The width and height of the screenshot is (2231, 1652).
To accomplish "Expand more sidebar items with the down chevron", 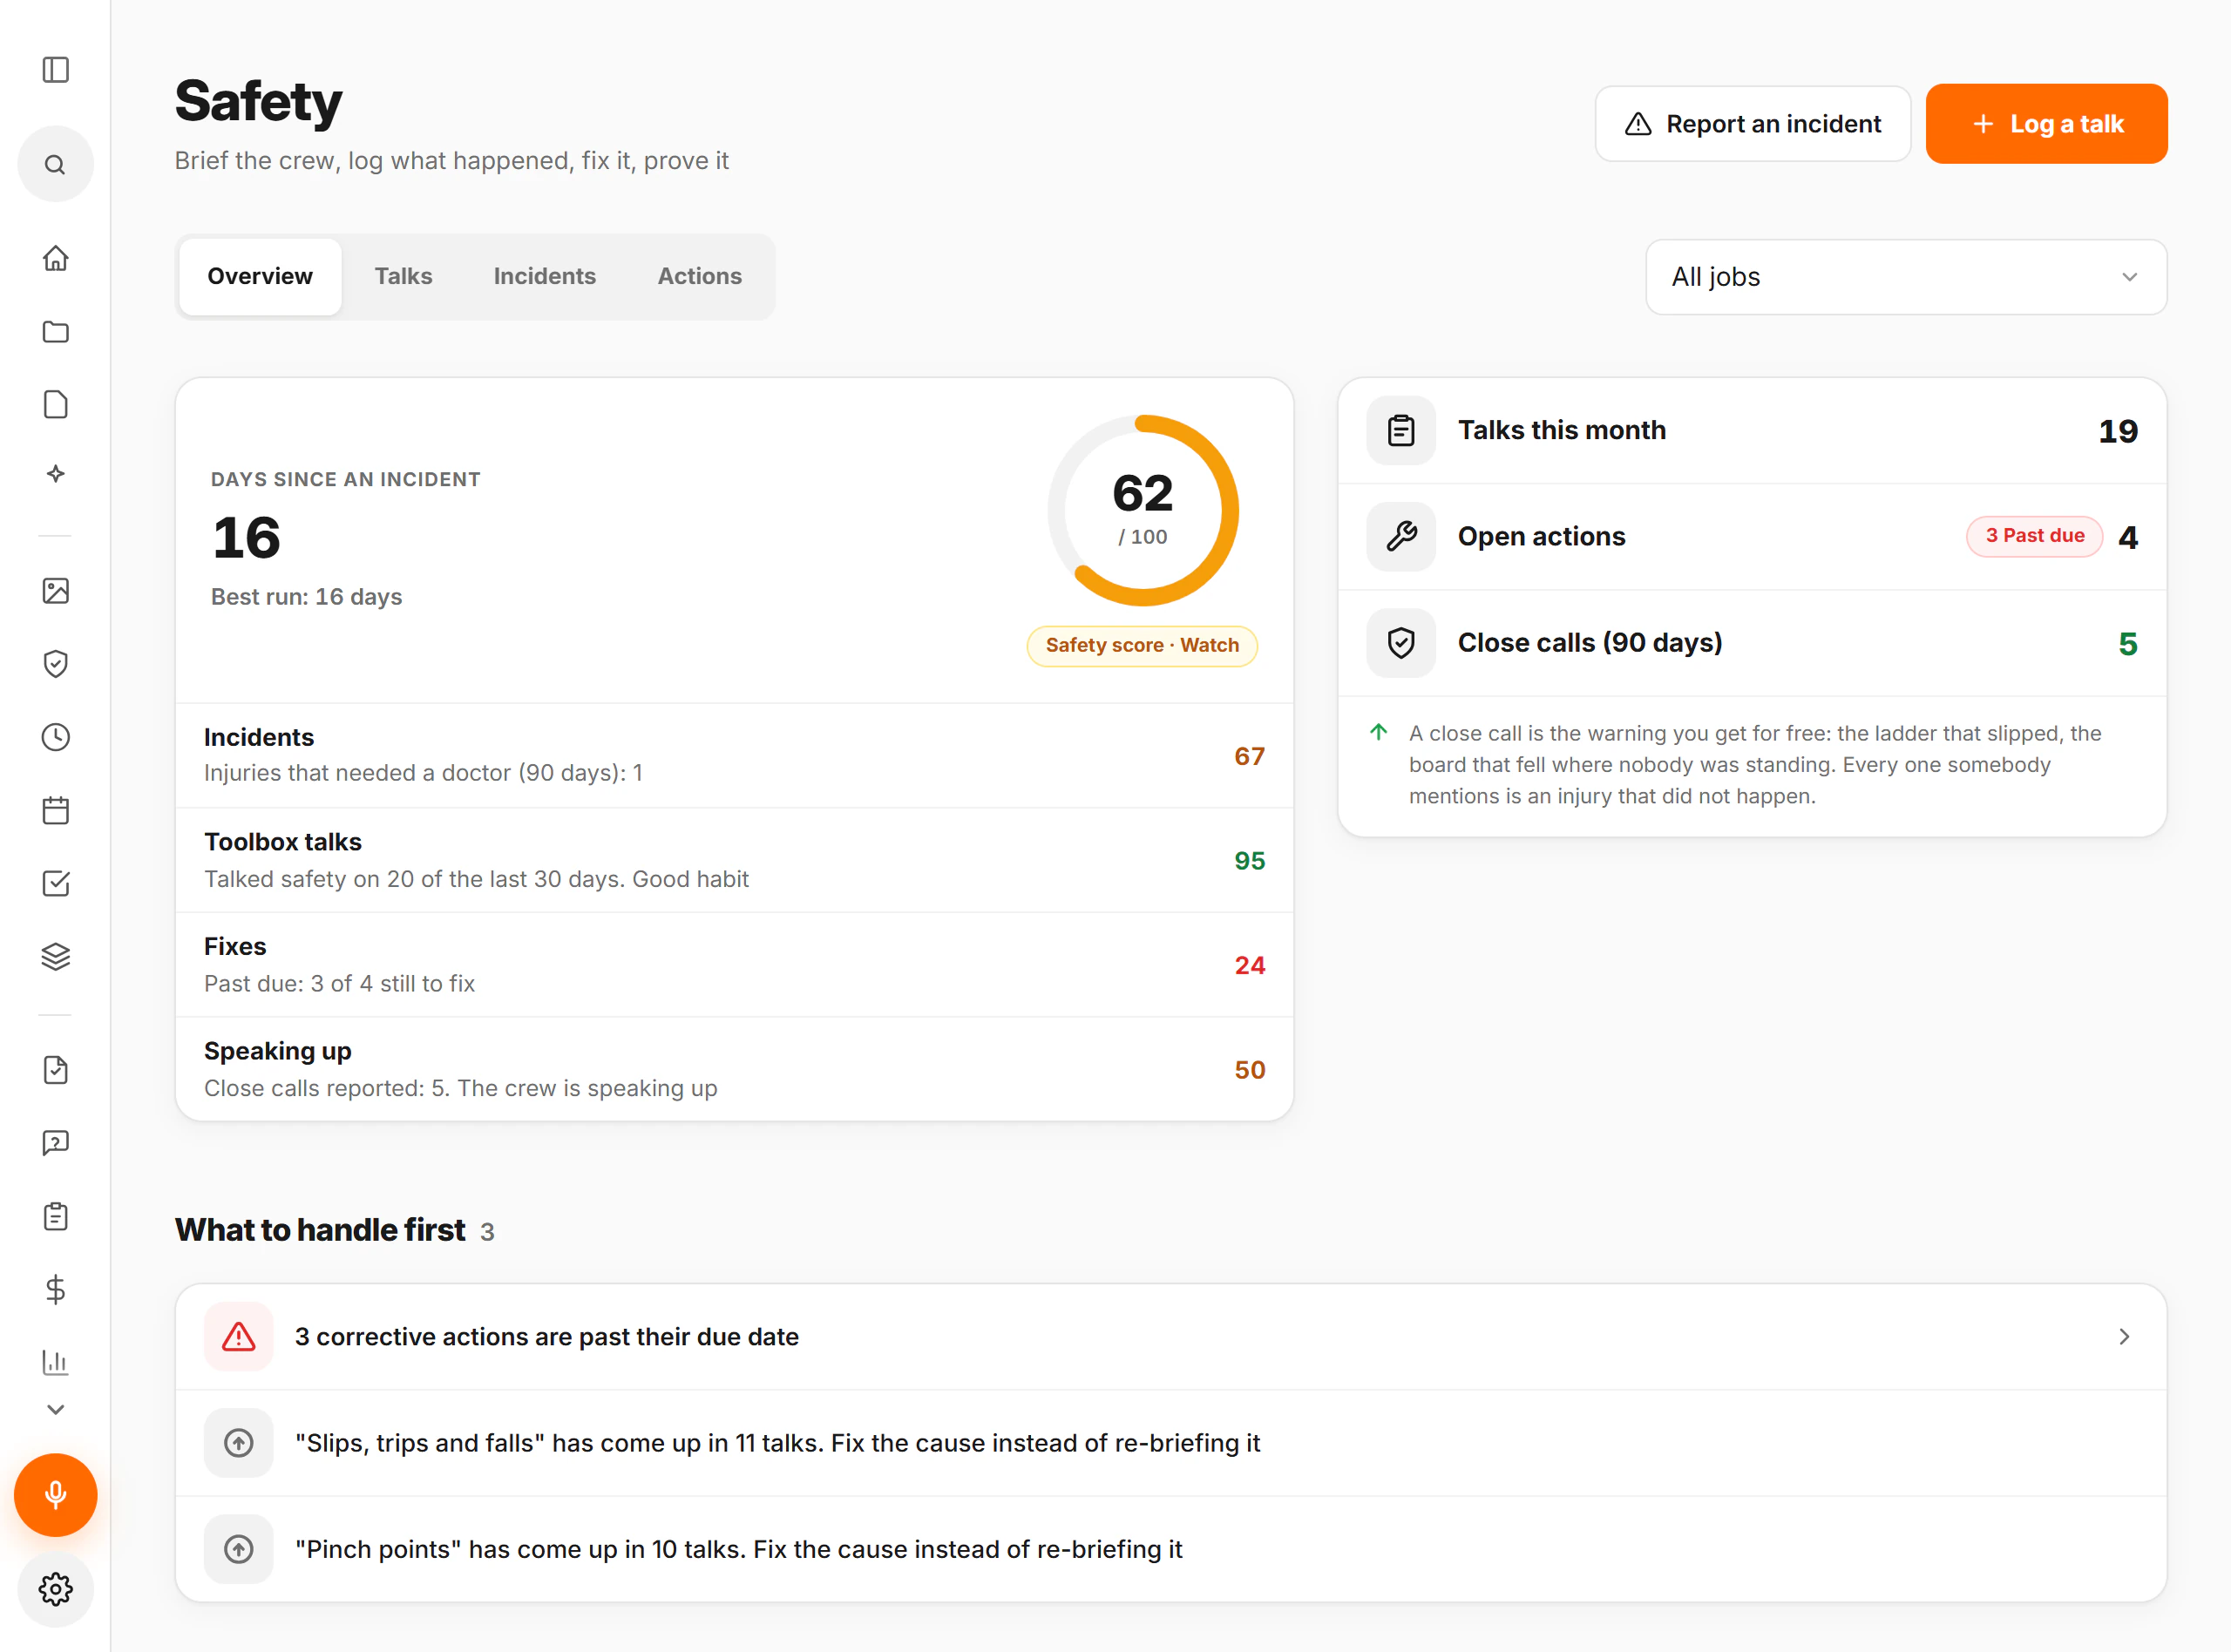I will tap(56, 1410).
